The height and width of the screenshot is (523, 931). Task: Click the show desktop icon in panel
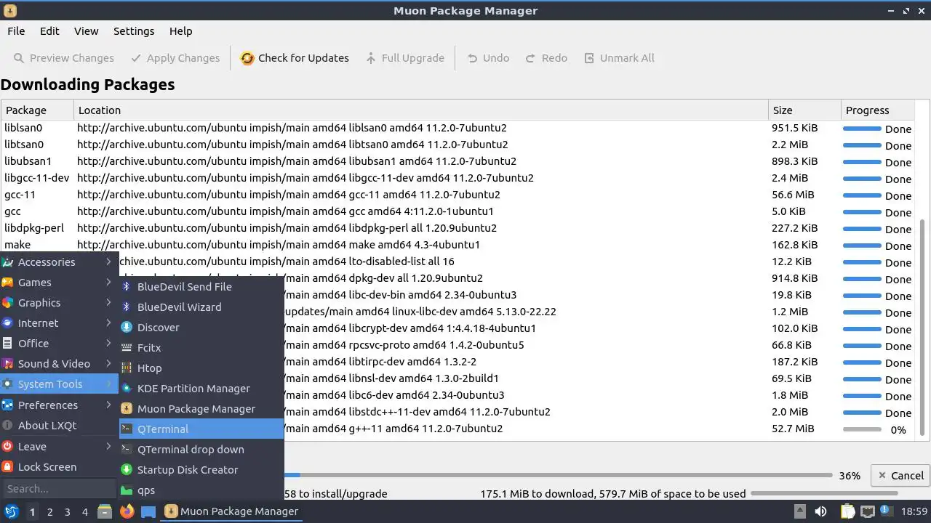pyautogui.click(x=148, y=511)
